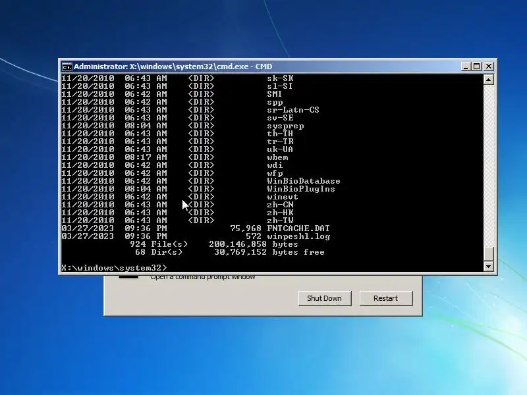Close the CMD window
The image size is (527, 395).
pos(489,66)
